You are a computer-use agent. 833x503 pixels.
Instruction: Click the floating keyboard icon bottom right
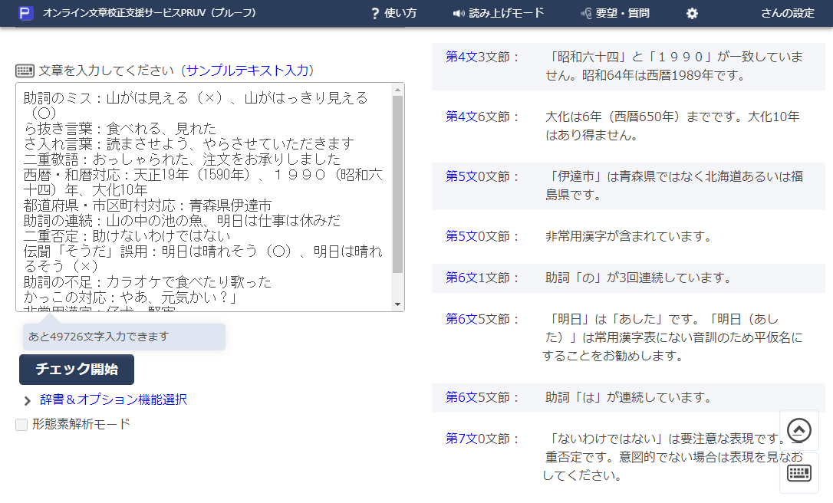[x=798, y=473]
